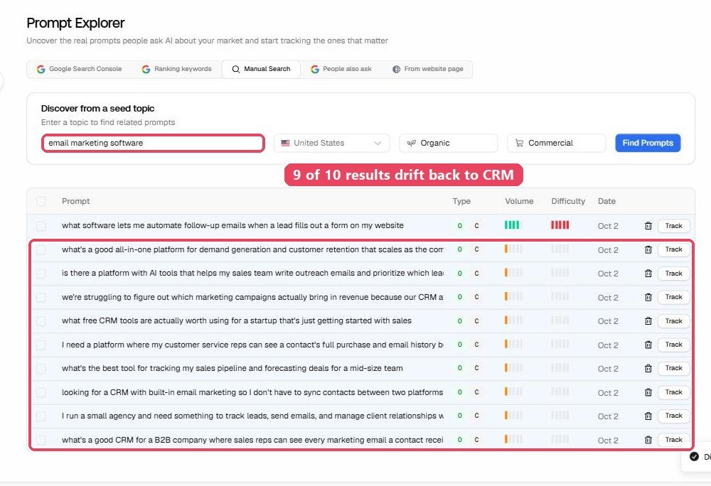Image resolution: width=711 pixels, height=486 pixels.
Task: Open the Commercial intent selector
Action: (557, 143)
